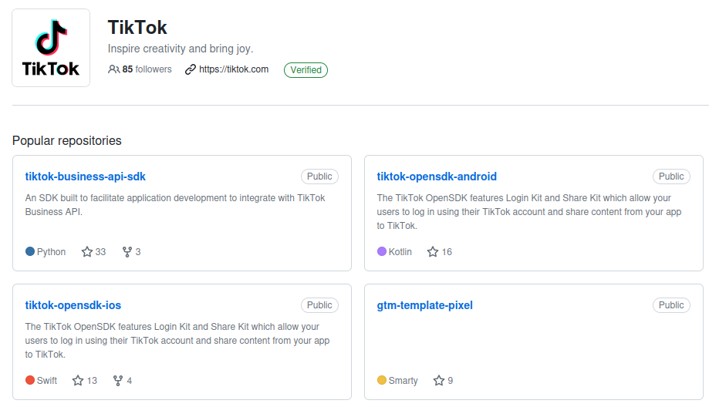Click the green Verified badge
This screenshot has width=709, height=407.
[306, 70]
